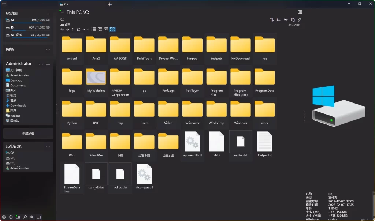Open the hamburger menu top left

coord(4,4)
